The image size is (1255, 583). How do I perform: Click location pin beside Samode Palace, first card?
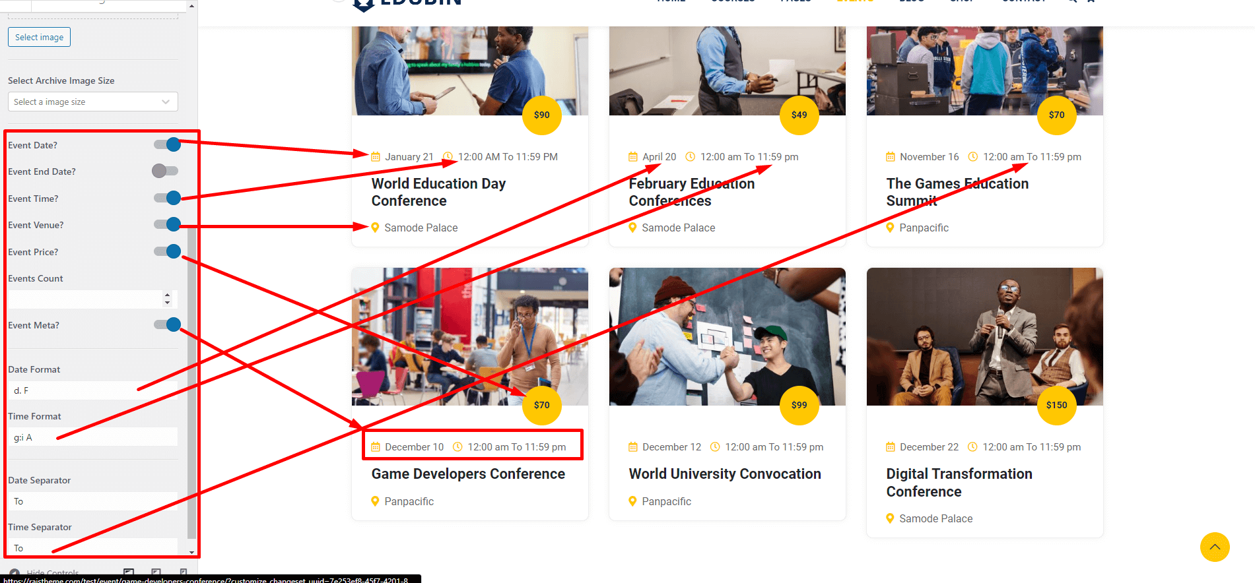pyautogui.click(x=375, y=228)
